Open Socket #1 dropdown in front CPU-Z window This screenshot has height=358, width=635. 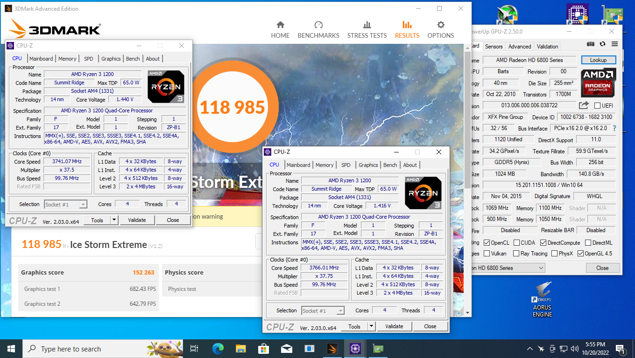click(x=323, y=310)
